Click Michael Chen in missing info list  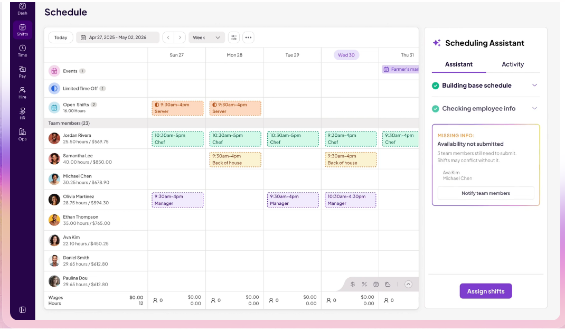pos(457,178)
